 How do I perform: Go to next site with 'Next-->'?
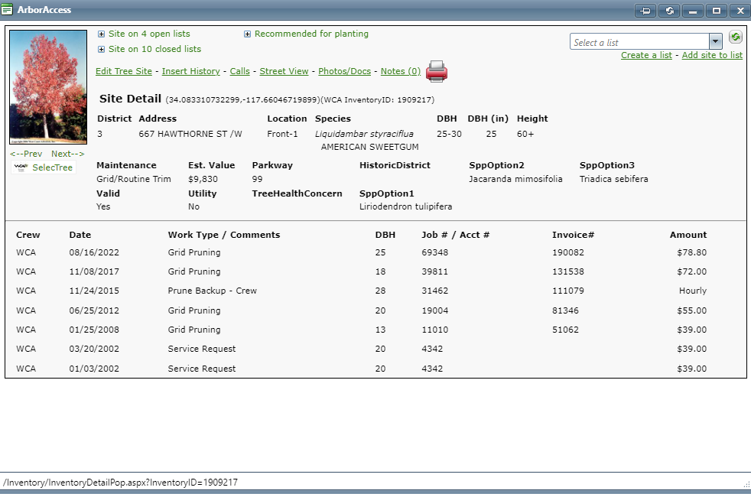pyautogui.click(x=67, y=154)
